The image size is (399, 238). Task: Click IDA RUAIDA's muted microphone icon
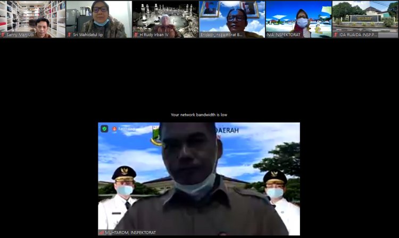(x=336, y=35)
